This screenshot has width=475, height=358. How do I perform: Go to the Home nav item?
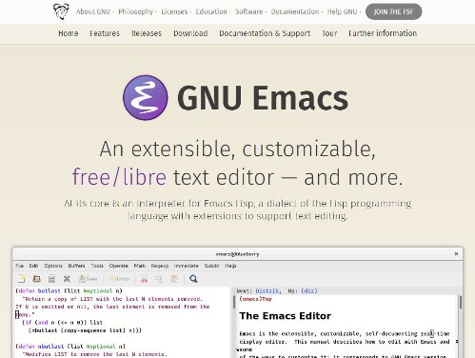pyautogui.click(x=69, y=33)
